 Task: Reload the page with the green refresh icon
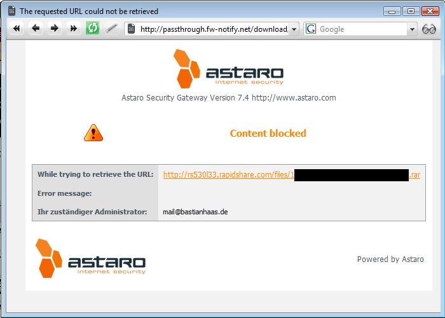[x=93, y=29]
